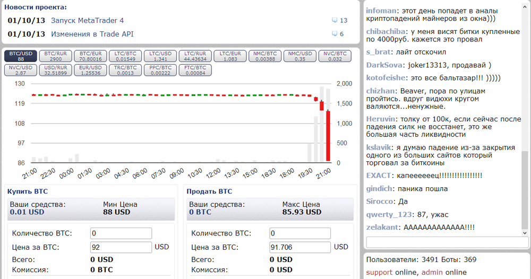This screenshot has width=531, height=279.
Task: Click username infoman in chat
Action: point(381,11)
